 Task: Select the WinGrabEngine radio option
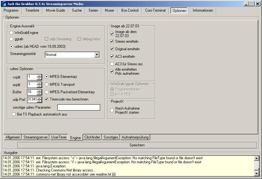11,33
